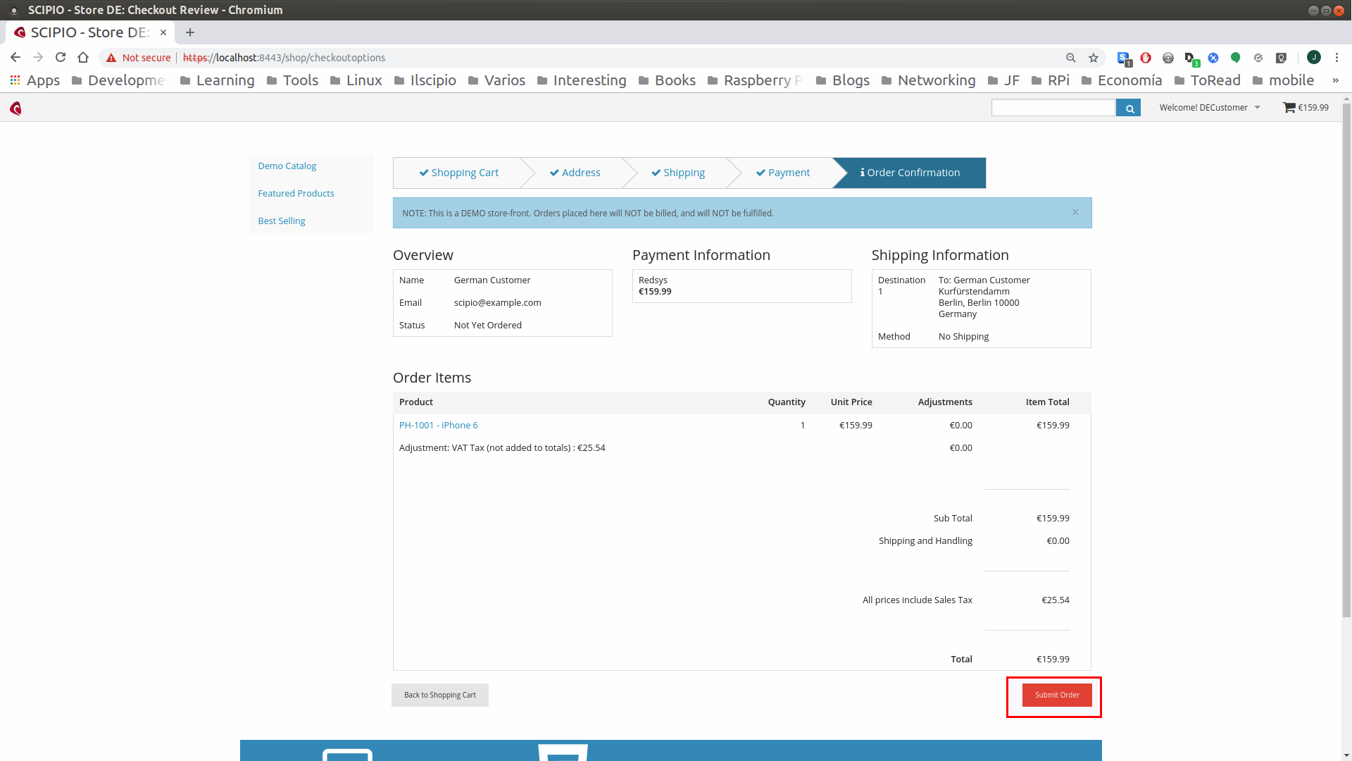
Task: Open the PH-1001 - iPhone 6 product link
Action: tap(438, 425)
